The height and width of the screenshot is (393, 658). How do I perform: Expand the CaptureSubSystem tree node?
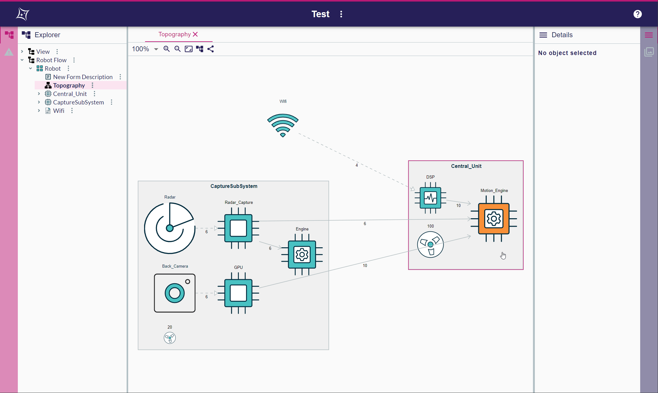pos(39,102)
